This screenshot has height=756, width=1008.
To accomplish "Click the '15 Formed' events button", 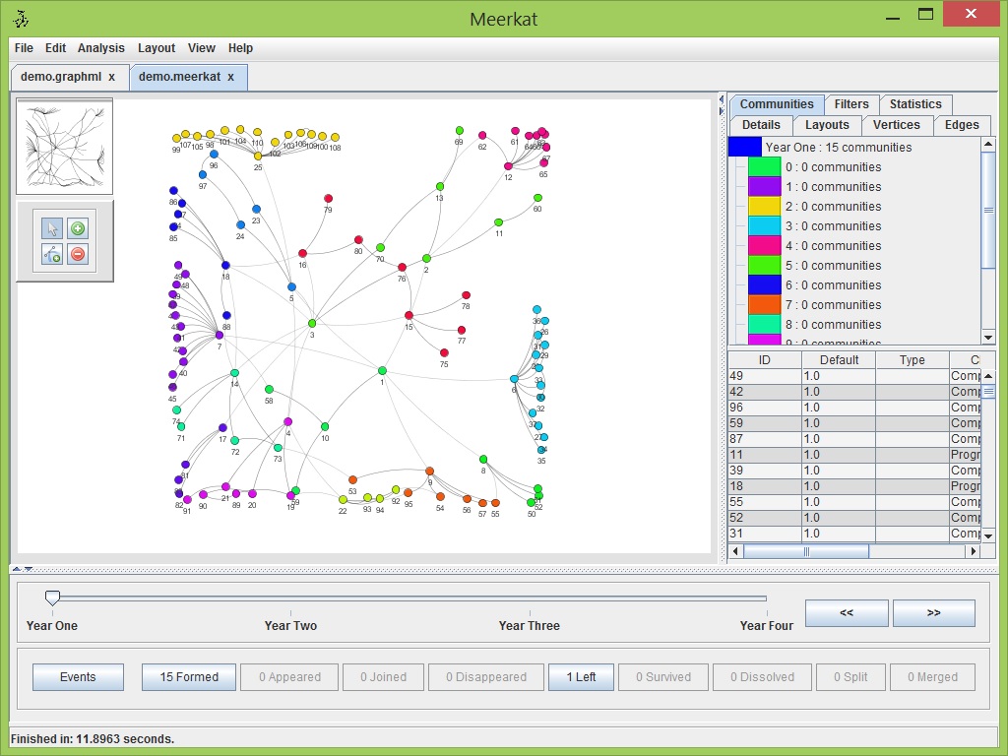I will coord(189,677).
